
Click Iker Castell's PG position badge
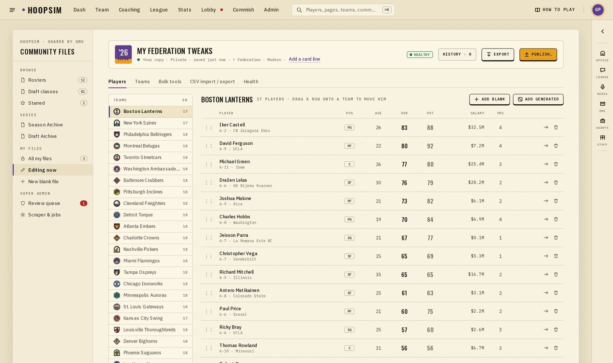click(x=349, y=127)
